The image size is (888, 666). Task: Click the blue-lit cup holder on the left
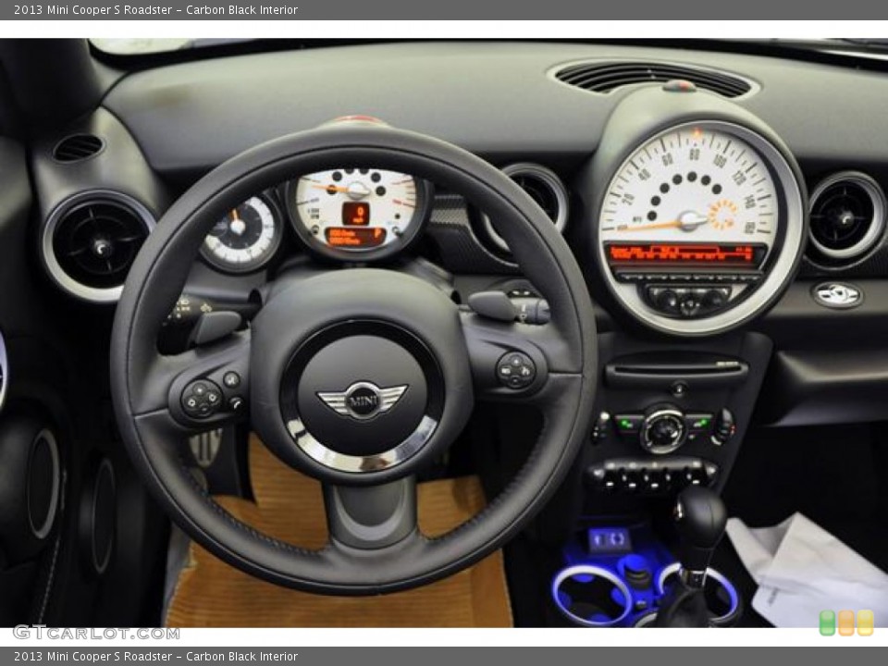click(x=592, y=594)
